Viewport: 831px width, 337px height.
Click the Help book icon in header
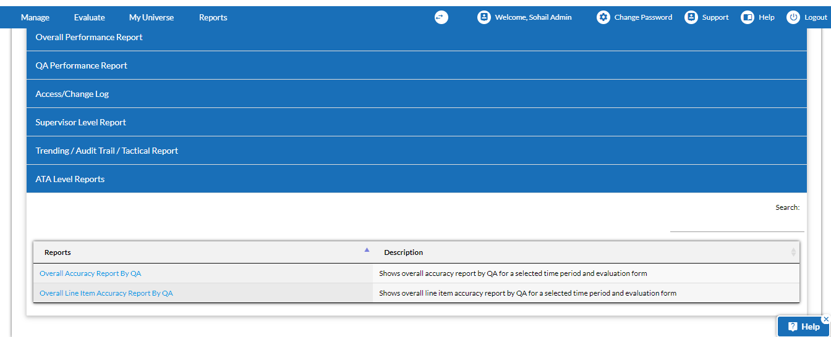pos(748,17)
